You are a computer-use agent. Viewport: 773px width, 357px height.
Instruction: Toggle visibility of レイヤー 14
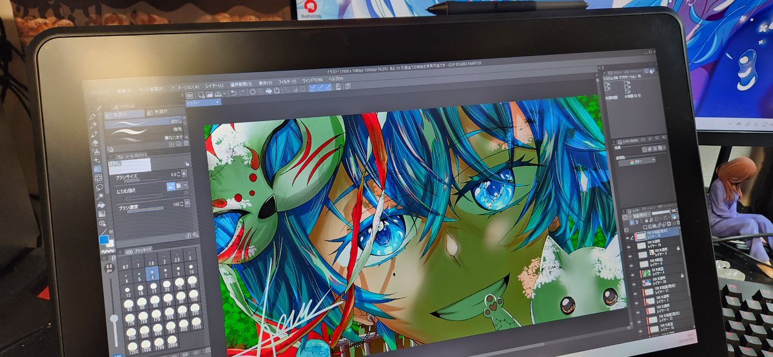pyautogui.click(x=627, y=238)
